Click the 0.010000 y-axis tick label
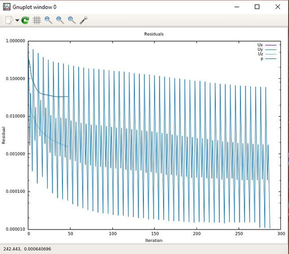The width and height of the screenshot is (289, 254). 15,116
